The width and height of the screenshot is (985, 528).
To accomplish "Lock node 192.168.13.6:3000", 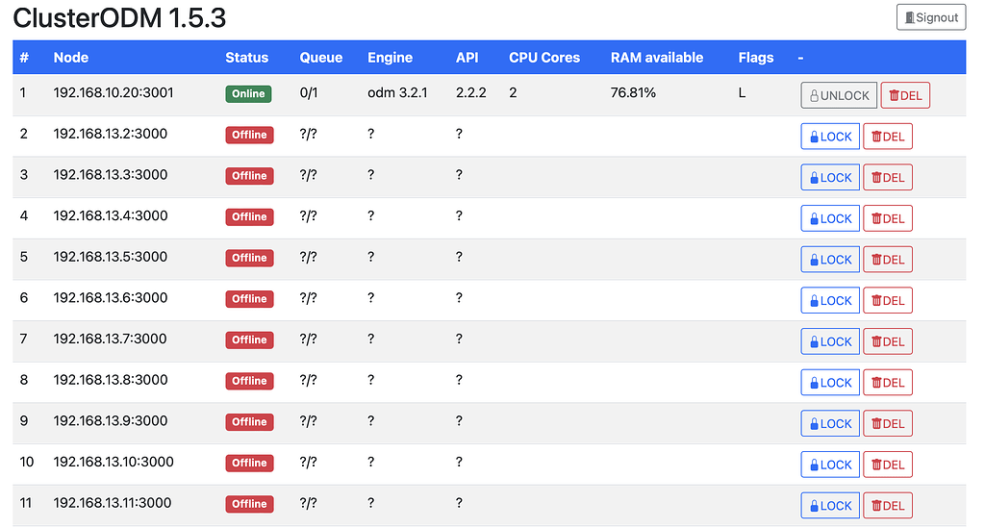I will (830, 301).
